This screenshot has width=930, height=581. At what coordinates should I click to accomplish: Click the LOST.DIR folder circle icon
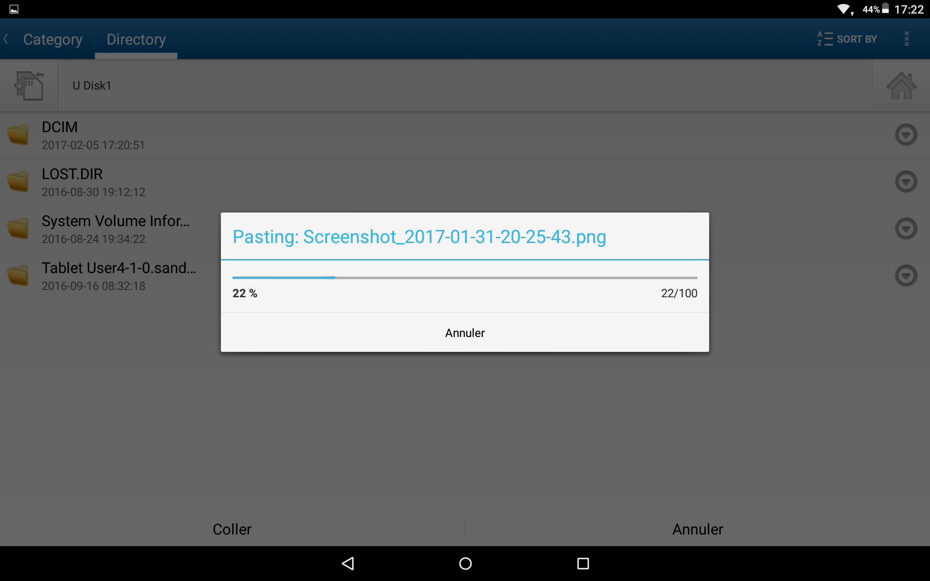(906, 182)
